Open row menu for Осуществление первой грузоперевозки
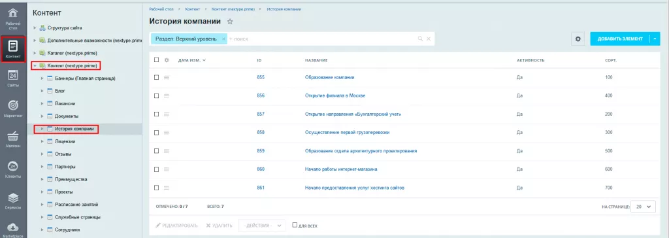This screenshot has height=238, width=669. 167,133
